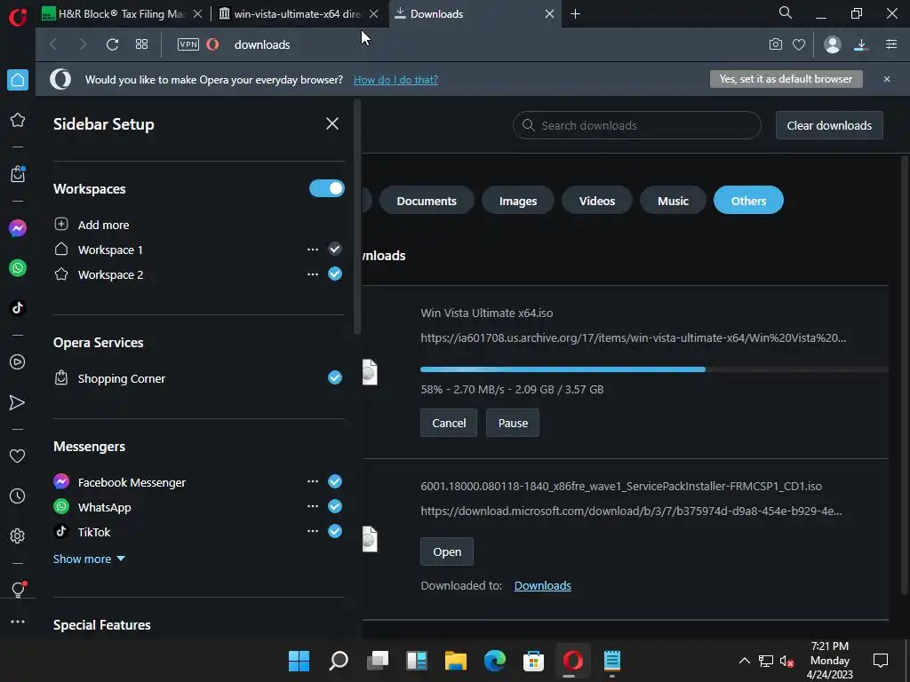
Task: Open Facebook Messenger in sidebar strip
Action: [18, 228]
